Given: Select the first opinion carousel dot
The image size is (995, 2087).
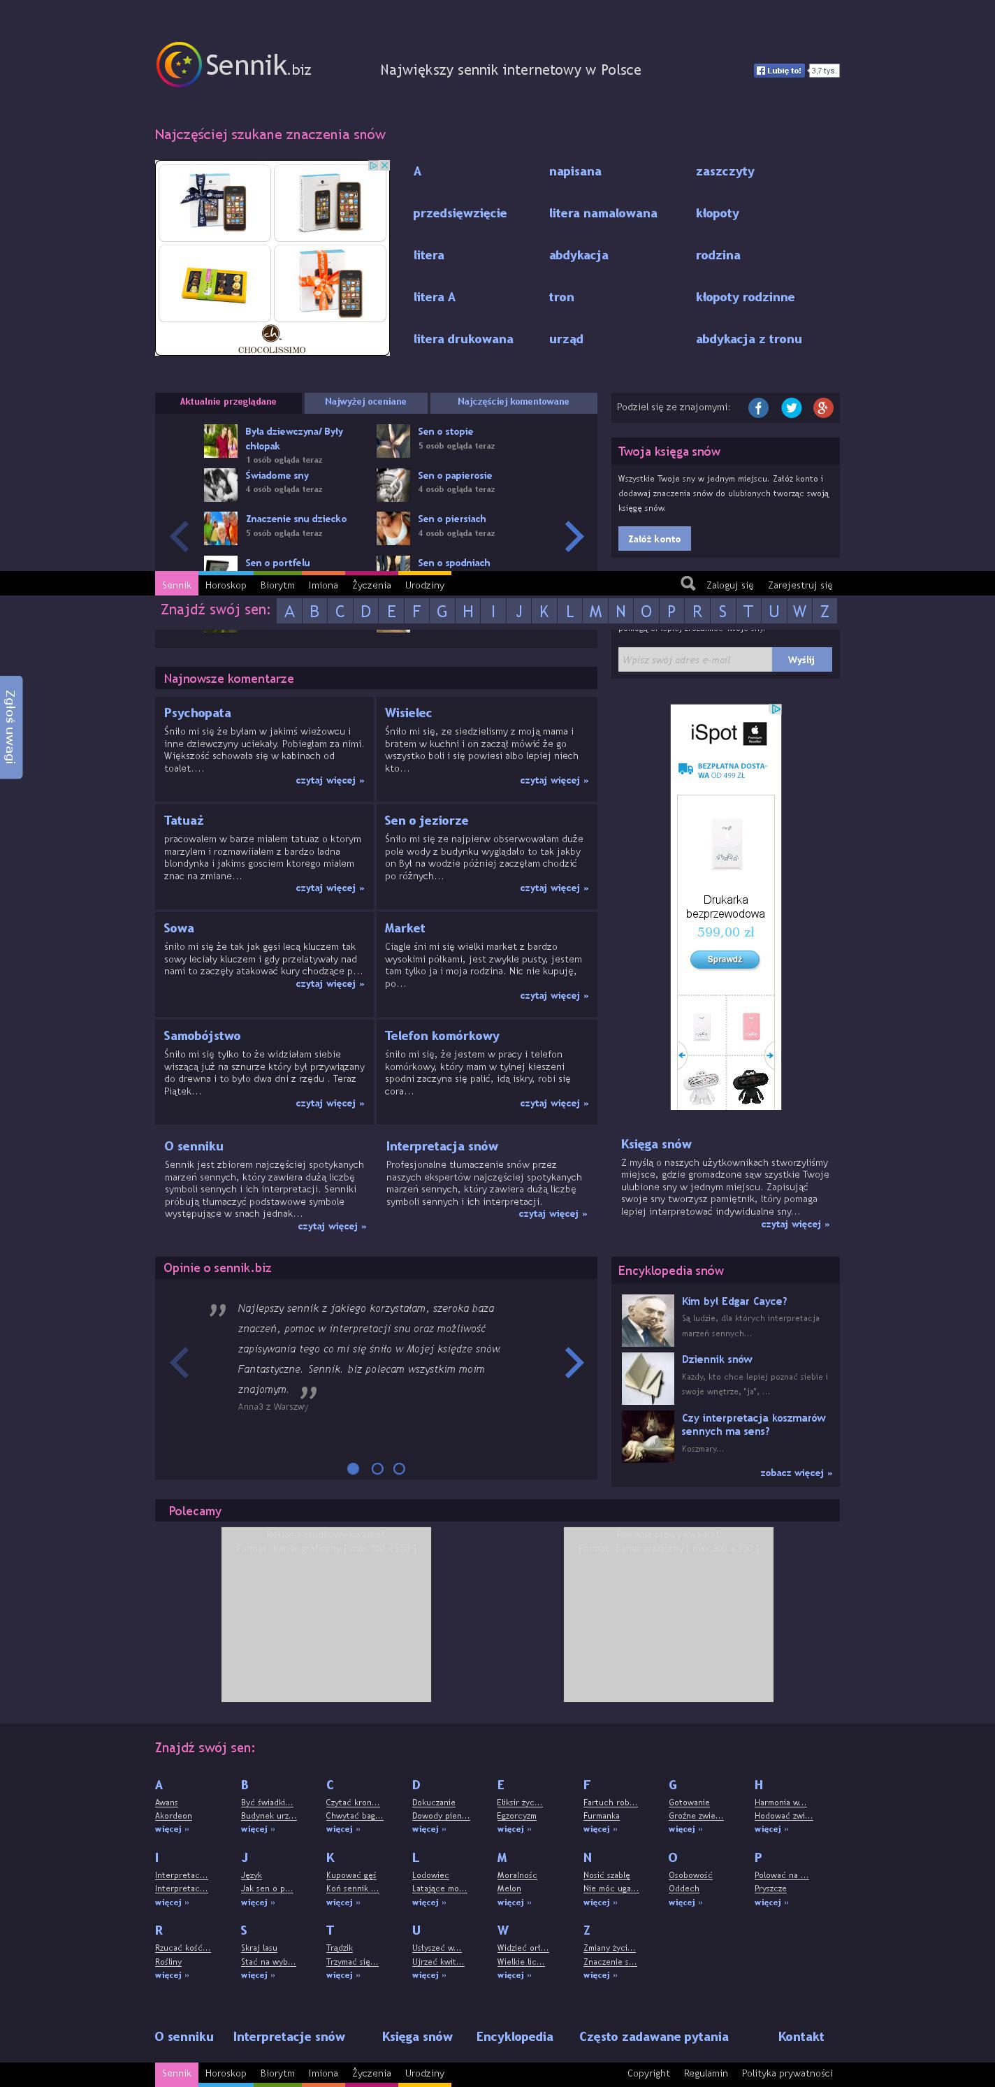Looking at the screenshot, I should coord(354,1468).
